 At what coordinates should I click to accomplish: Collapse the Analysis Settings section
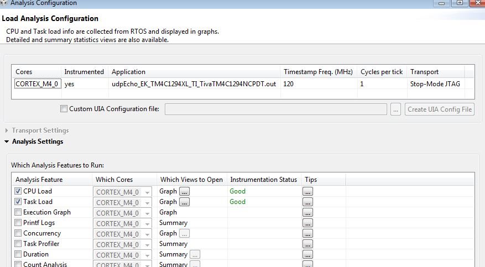pos(7,142)
